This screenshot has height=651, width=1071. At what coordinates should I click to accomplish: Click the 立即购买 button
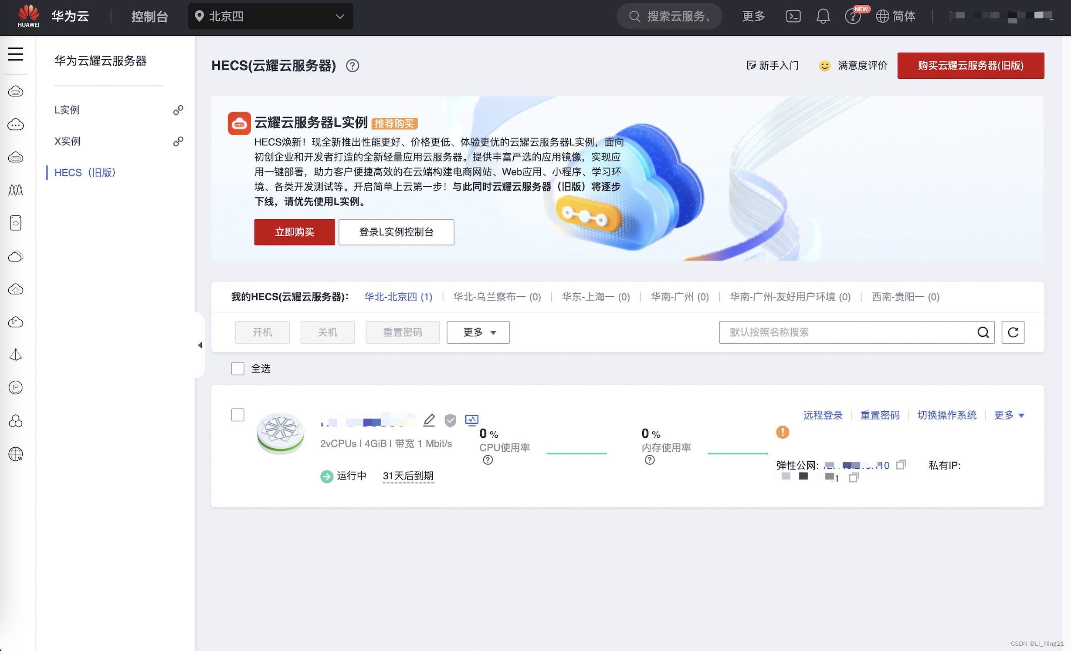294,232
